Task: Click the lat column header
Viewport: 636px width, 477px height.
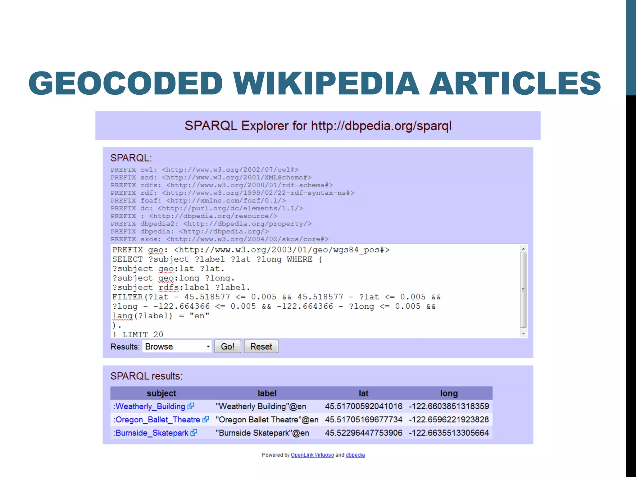Action: pyautogui.click(x=363, y=393)
